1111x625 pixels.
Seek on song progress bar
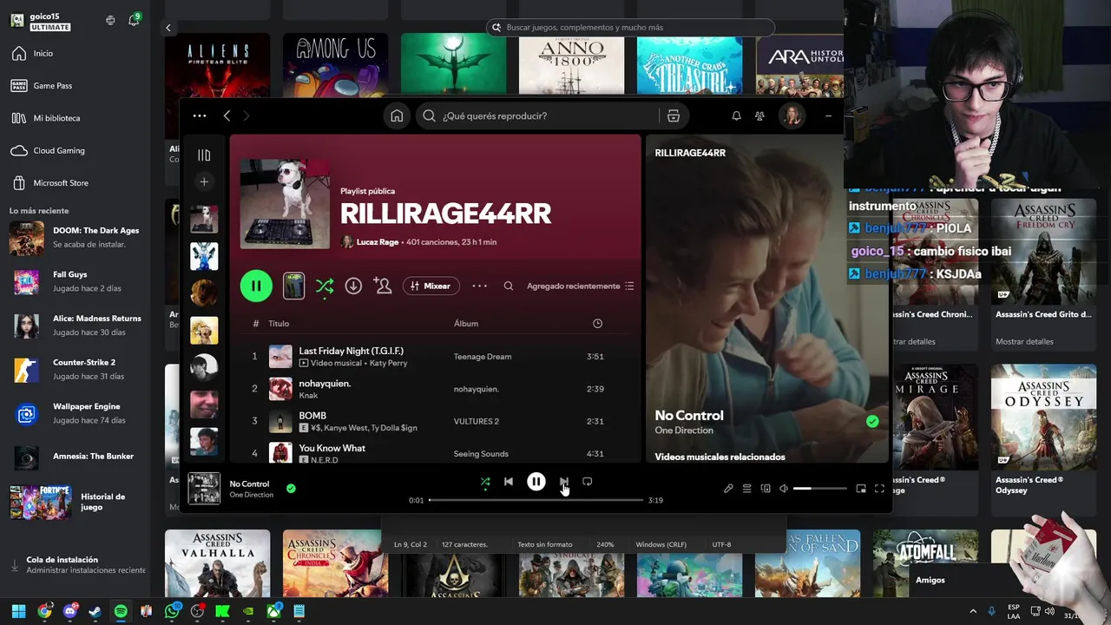536,500
